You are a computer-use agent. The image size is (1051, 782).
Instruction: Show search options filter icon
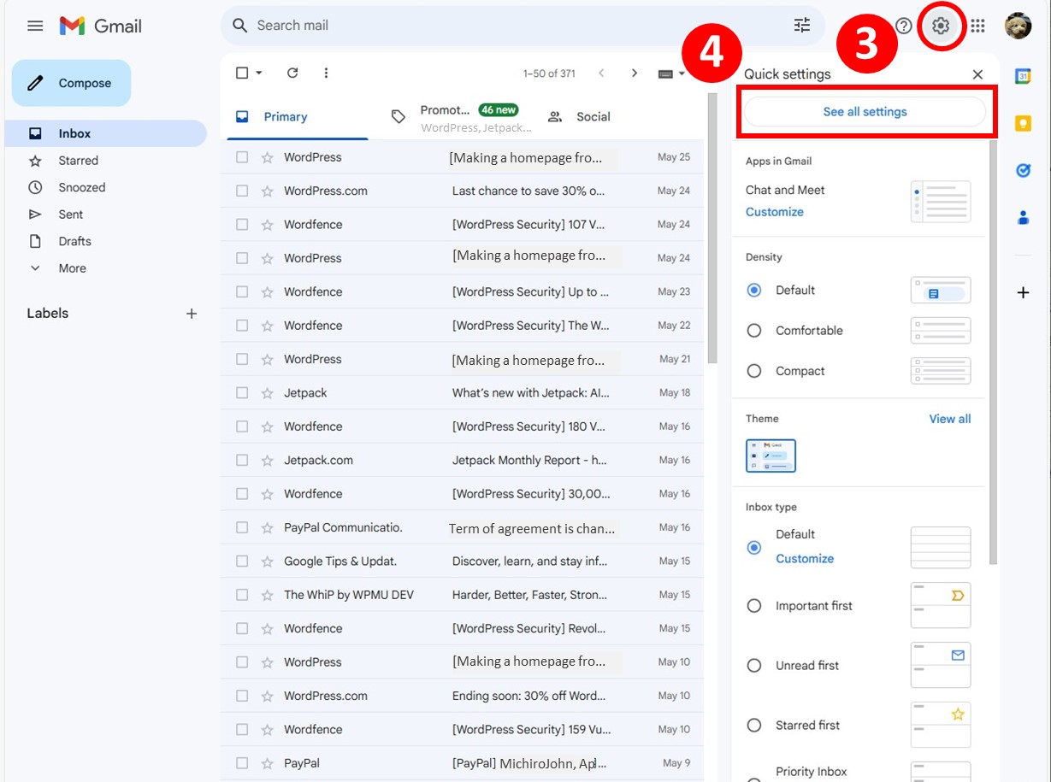801,26
